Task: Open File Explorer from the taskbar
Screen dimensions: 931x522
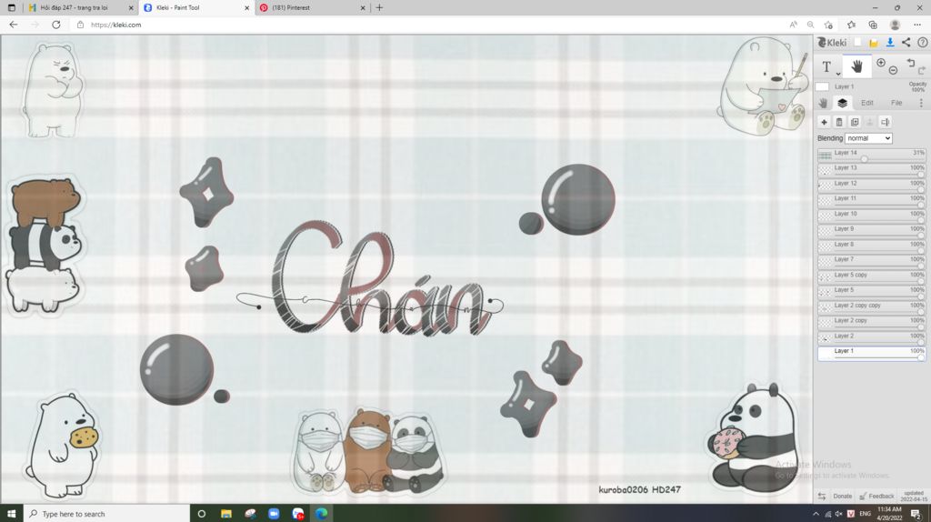Action: 225,514
